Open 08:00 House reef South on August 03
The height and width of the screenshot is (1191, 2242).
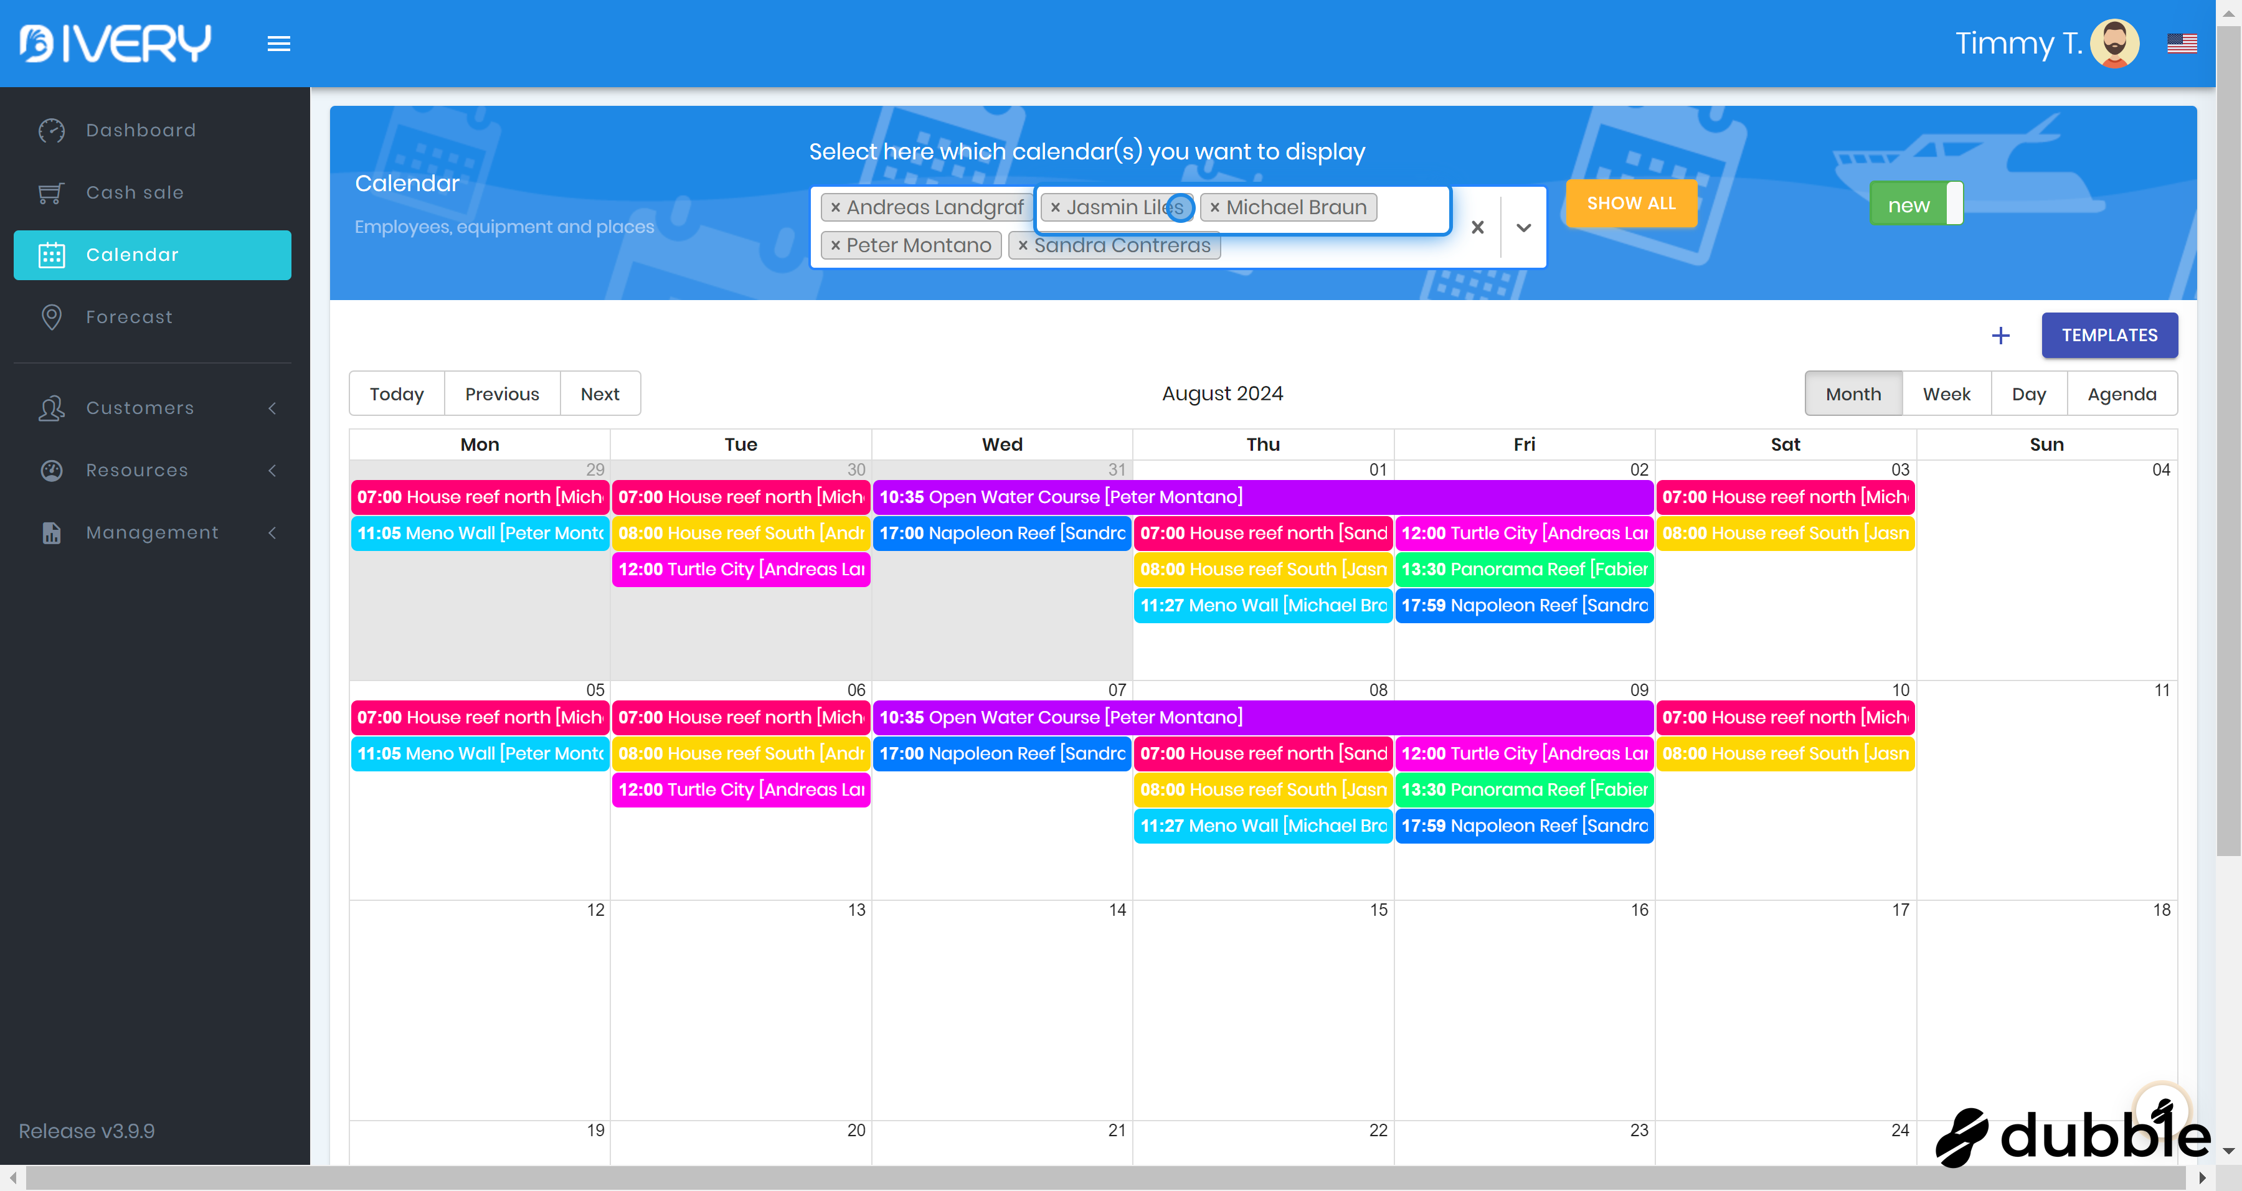click(1785, 534)
